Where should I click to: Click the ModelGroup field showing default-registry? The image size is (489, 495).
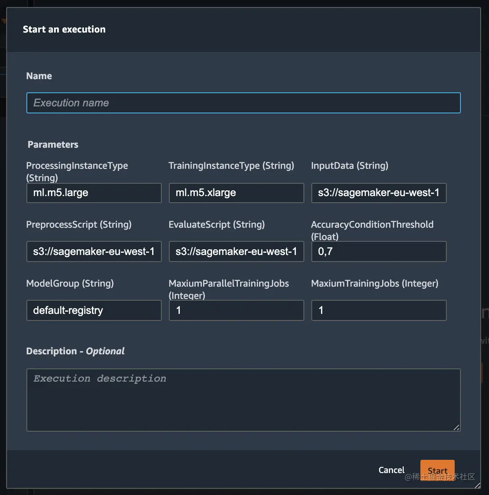(94, 310)
